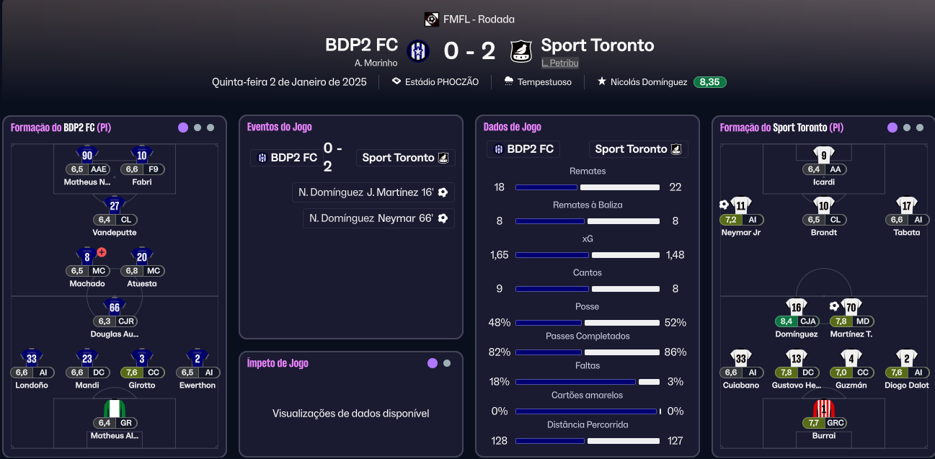Click the Neymar 66' goal event row
This screenshot has height=459, width=935.
click(378, 218)
